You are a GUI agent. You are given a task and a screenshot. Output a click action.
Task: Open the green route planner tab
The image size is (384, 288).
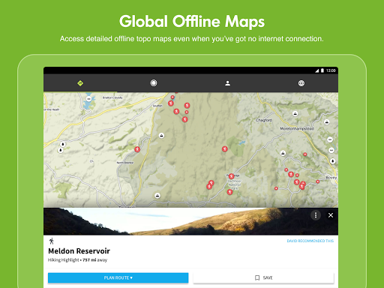click(x=80, y=83)
